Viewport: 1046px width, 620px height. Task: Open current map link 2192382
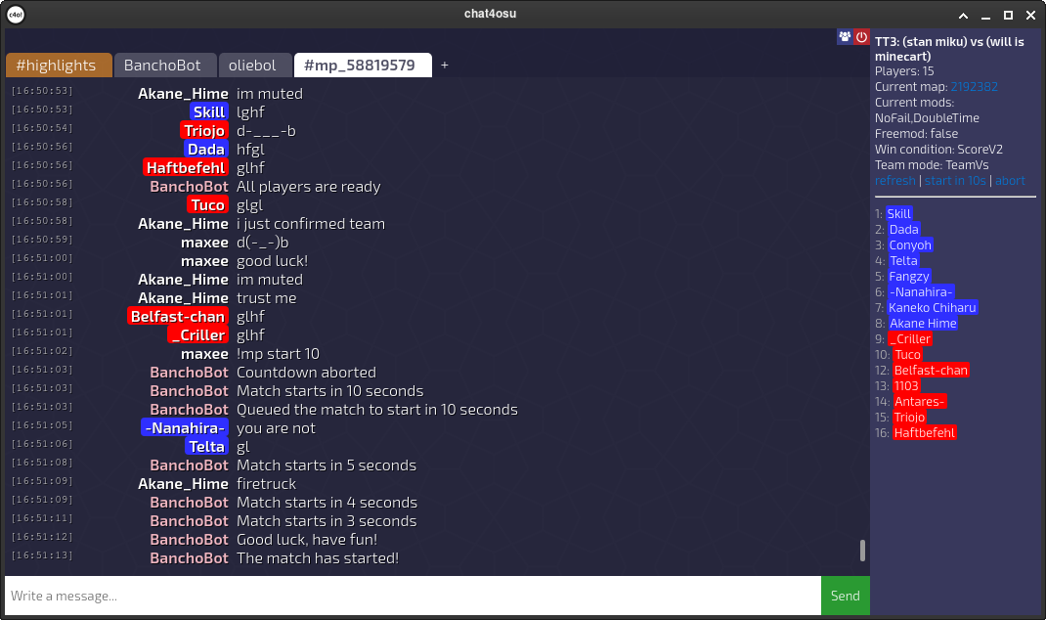point(974,87)
